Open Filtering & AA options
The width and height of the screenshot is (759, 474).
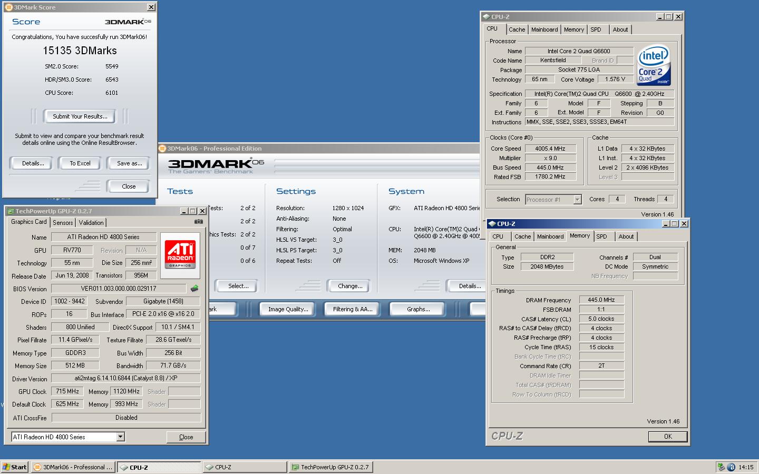click(x=353, y=309)
